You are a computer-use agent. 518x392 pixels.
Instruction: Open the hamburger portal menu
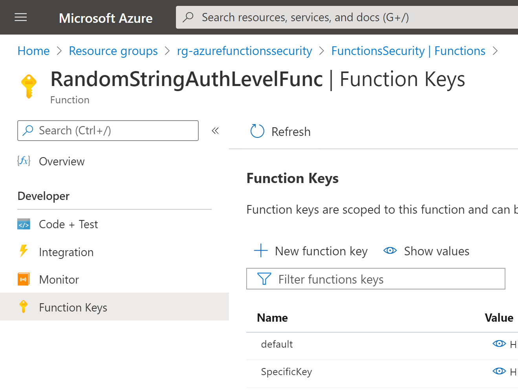point(21,17)
